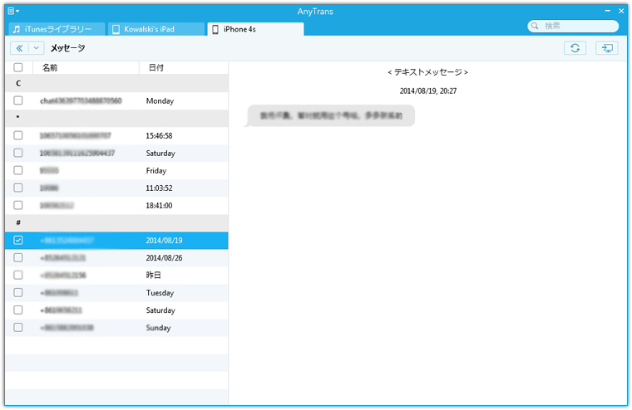Select the '15:46:58' date cell
This screenshot has height=410, width=632.
(159, 135)
